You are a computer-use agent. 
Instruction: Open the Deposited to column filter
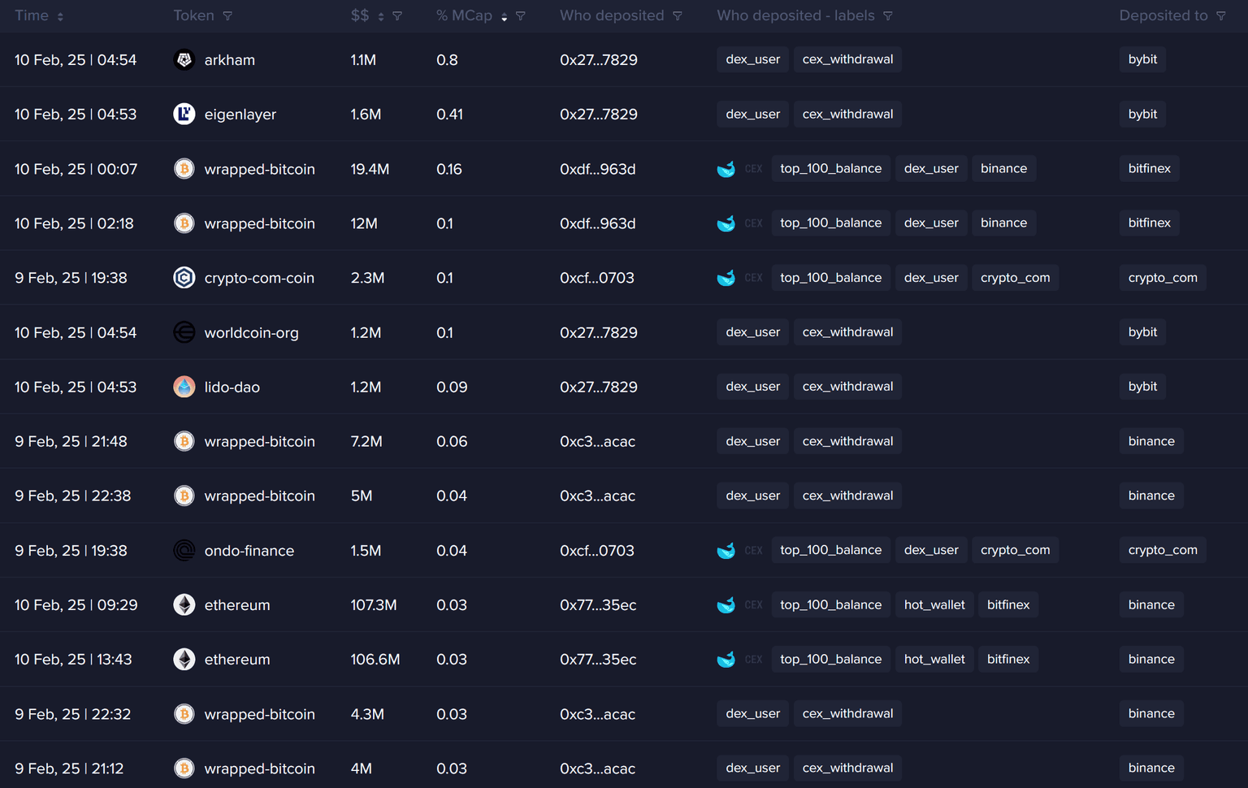tap(1220, 16)
